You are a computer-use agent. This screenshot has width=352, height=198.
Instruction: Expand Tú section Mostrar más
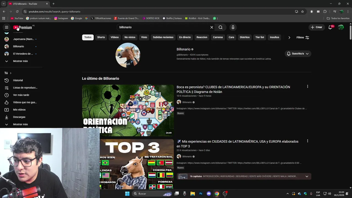(21, 124)
